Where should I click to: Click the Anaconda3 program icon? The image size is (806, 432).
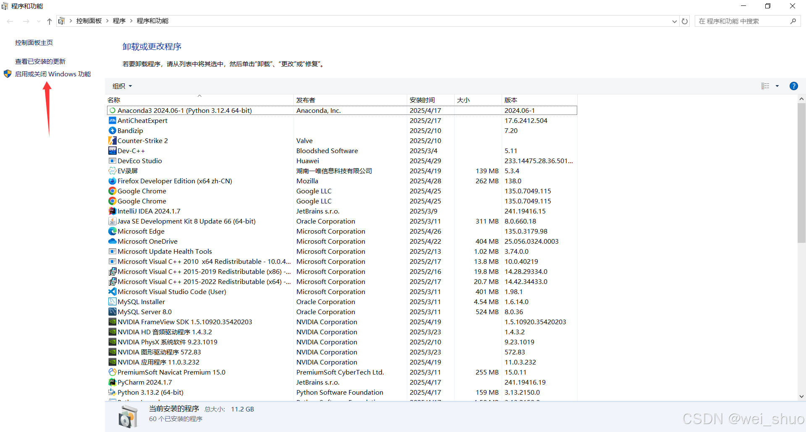113,111
